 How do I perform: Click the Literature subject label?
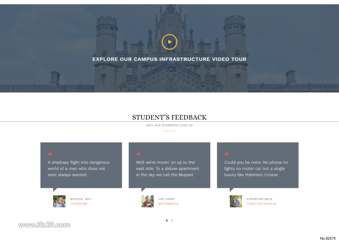tap(79, 204)
